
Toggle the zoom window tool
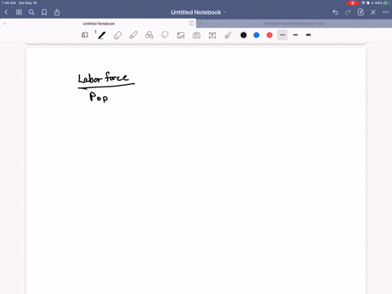click(x=85, y=35)
